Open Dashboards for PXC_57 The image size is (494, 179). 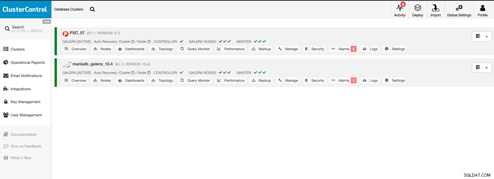pos(131,49)
